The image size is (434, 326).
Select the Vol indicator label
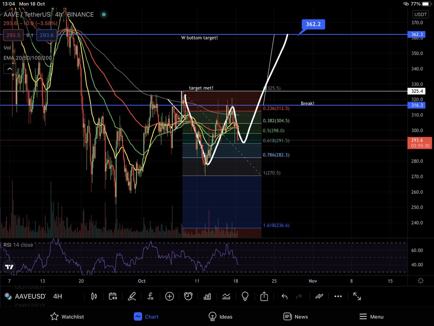pos(7,47)
